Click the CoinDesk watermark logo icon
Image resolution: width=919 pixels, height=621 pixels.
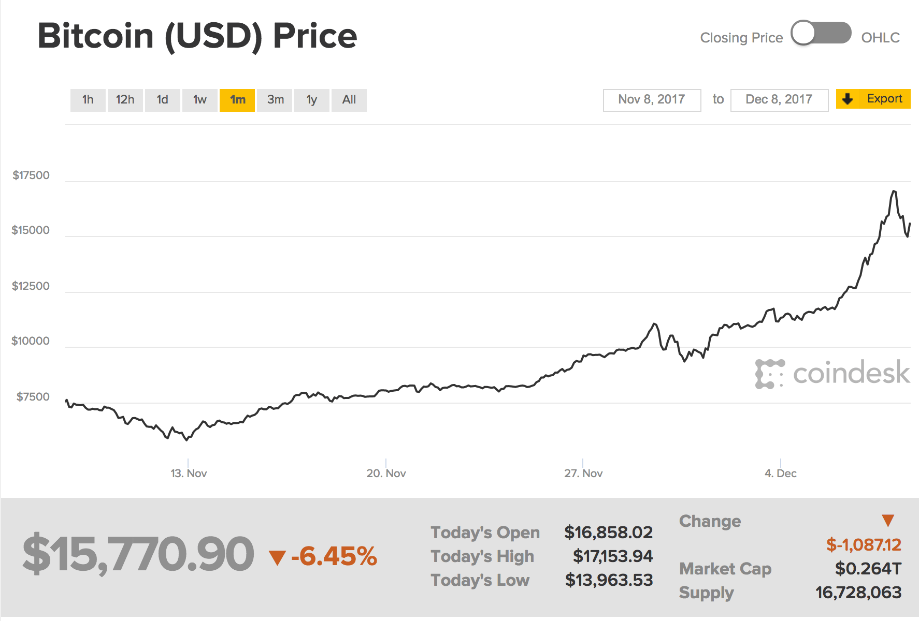click(770, 374)
